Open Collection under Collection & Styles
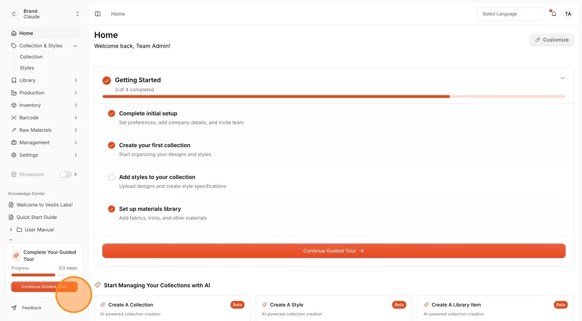The image size is (582, 321). (31, 57)
